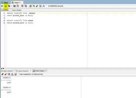Save script output with the floppy icon
Viewport: 136px width, 98px height.
(x=9, y=74)
